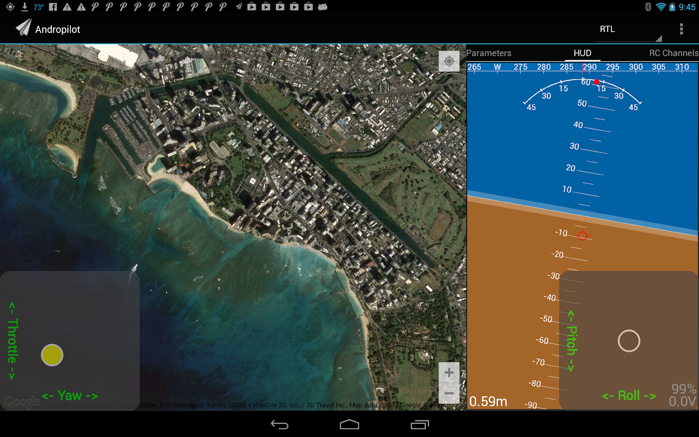Screen dimensions: 699x437
Task: Tap the 40 pitch ladder value
Action: (578, 125)
